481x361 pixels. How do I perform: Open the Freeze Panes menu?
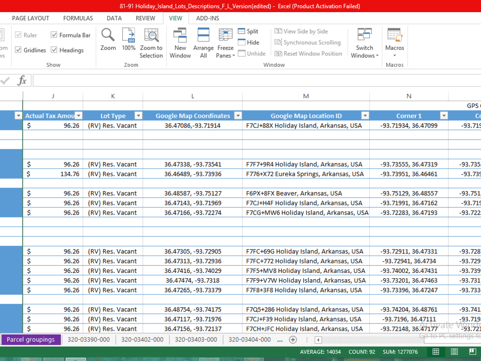(226, 43)
